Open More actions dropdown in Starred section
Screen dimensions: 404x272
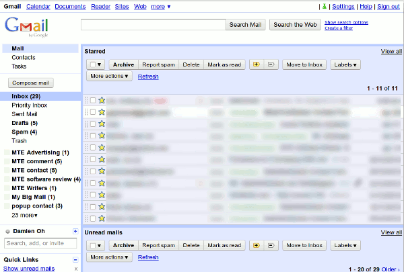click(x=109, y=76)
